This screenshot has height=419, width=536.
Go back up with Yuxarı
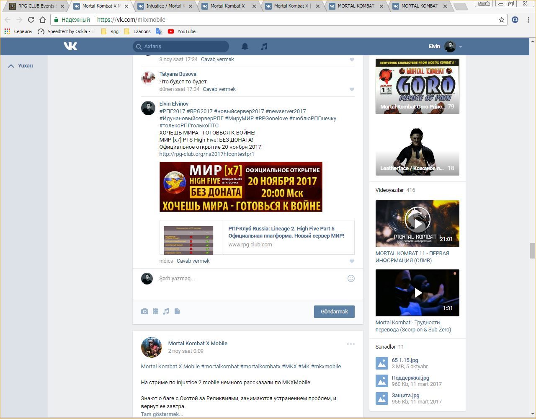21,66
